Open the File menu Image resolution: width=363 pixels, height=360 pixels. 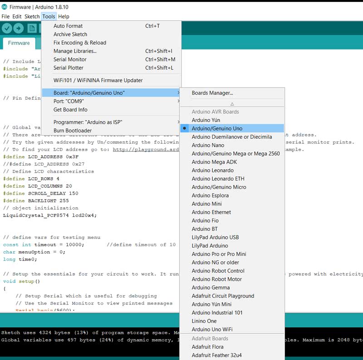pyautogui.click(x=5, y=16)
